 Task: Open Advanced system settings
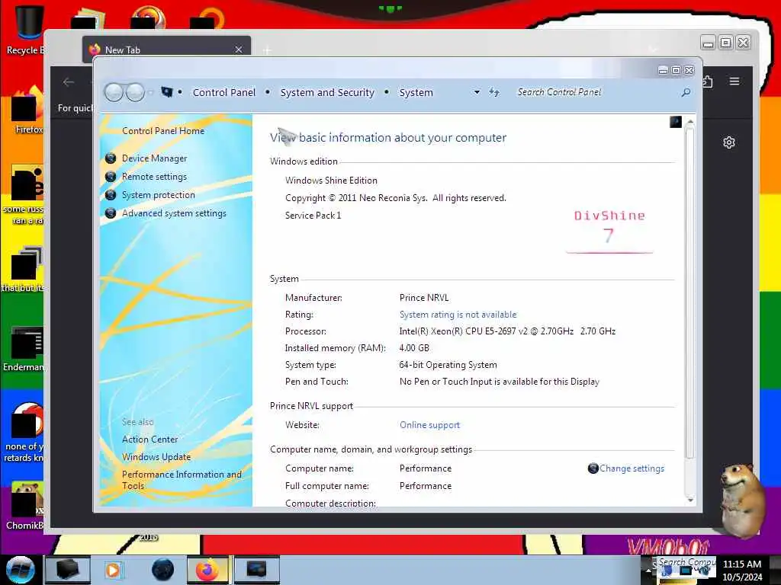pos(174,213)
